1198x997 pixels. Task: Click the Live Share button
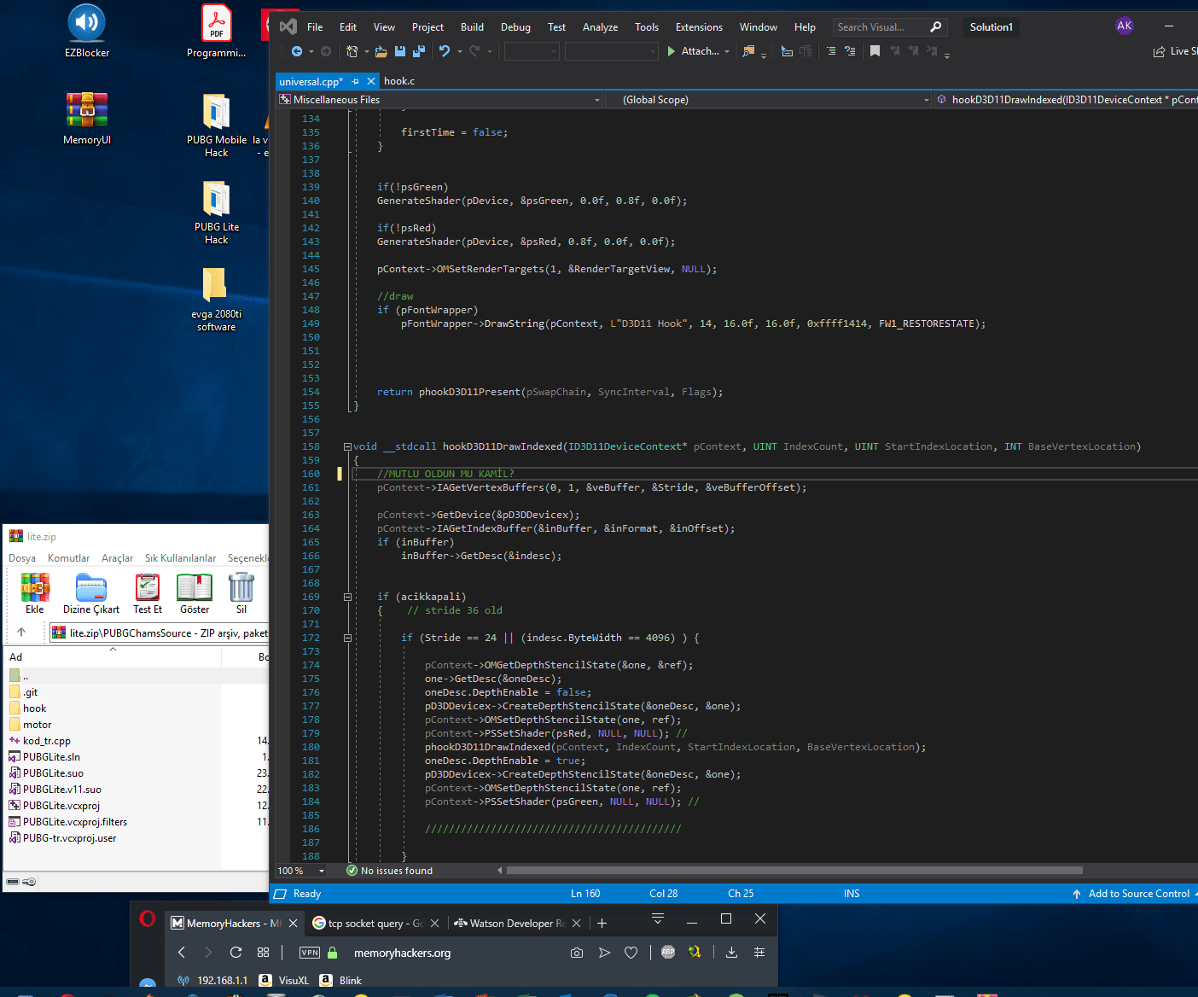tap(1175, 51)
